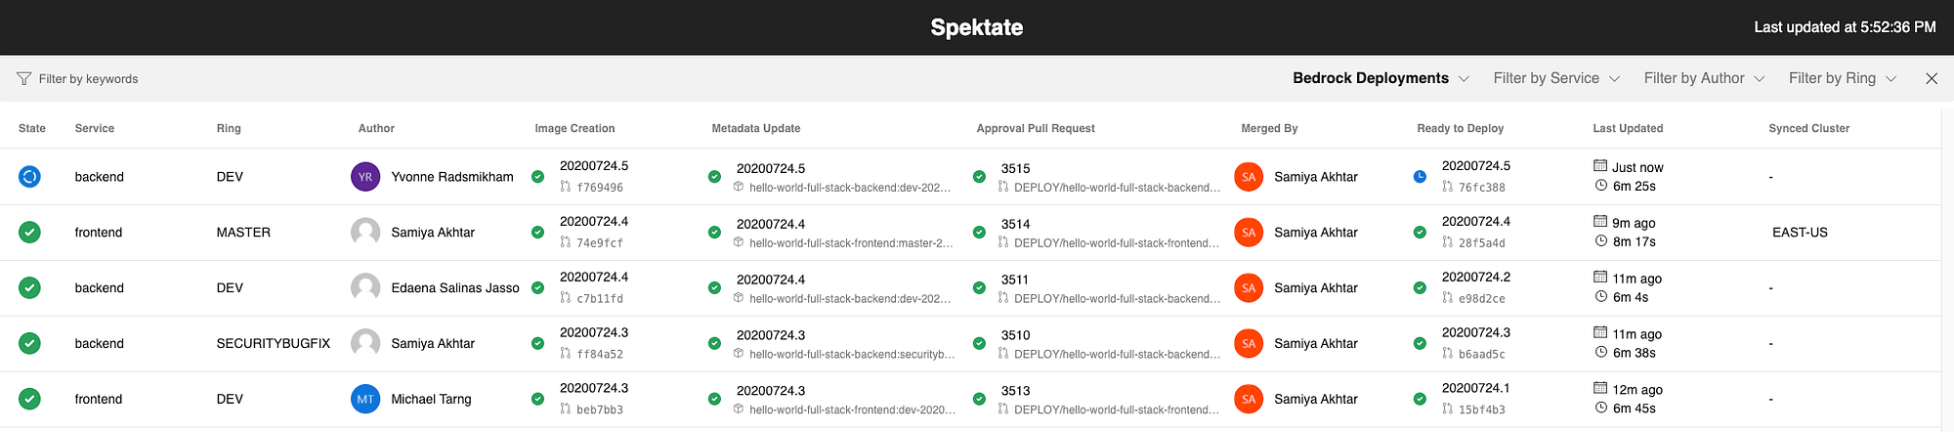Open the Bedrock Deployments dropdown

pos(1381,78)
